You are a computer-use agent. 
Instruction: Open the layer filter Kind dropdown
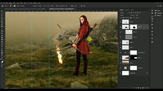(124, 13)
